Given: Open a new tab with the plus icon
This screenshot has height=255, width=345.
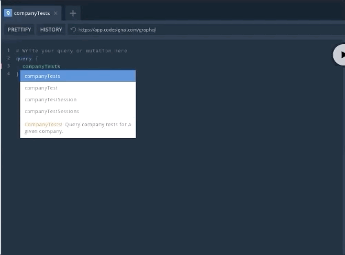Looking at the screenshot, I should pos(72,13).
